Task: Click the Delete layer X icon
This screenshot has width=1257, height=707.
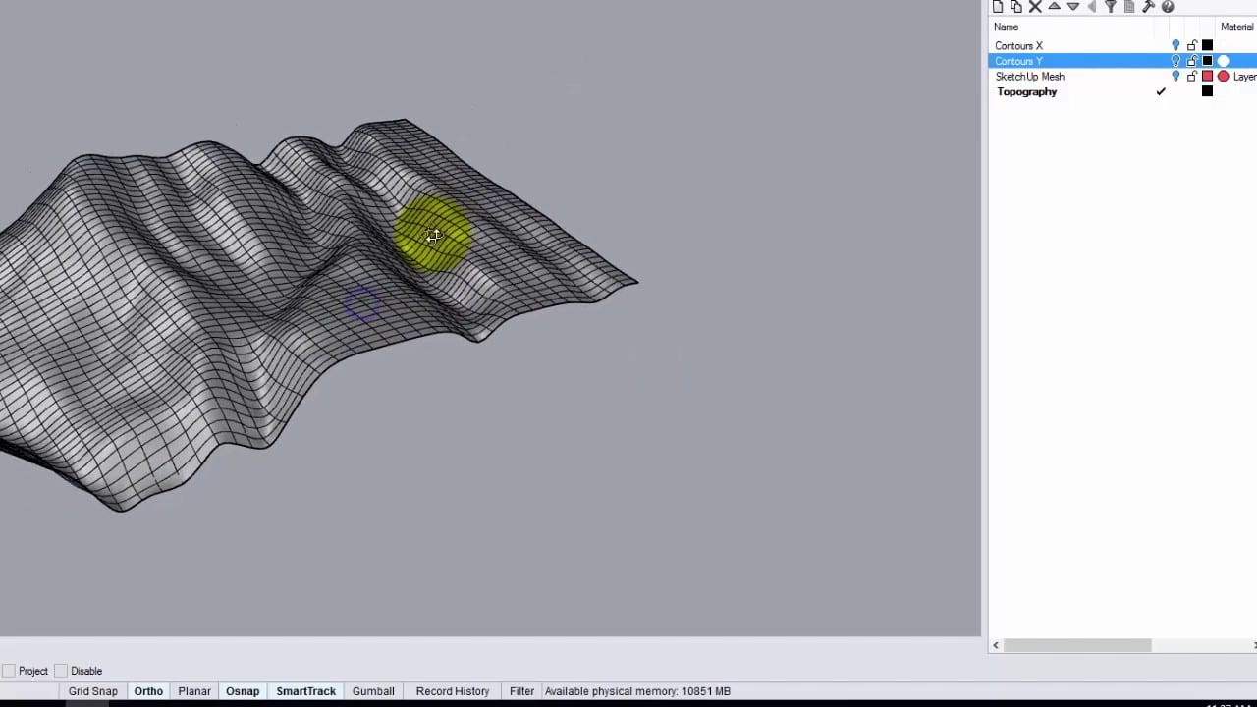Action: [x=1035, y=7]
